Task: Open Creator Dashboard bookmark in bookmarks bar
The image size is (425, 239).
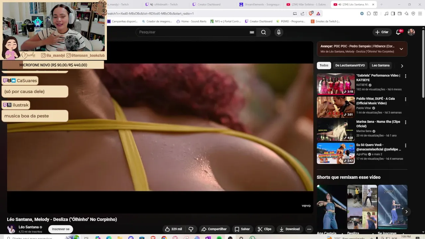Action: [259, 21]
